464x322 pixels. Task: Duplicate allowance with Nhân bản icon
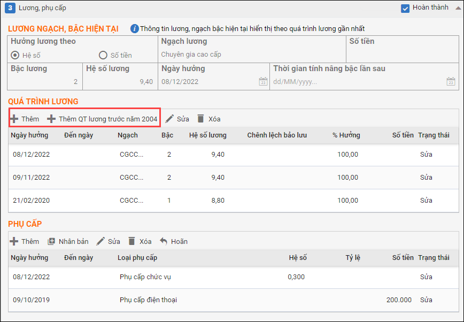(x=52, y=241)
